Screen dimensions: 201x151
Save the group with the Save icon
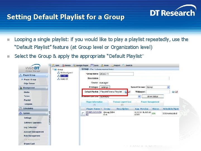(x=92, y=65)
